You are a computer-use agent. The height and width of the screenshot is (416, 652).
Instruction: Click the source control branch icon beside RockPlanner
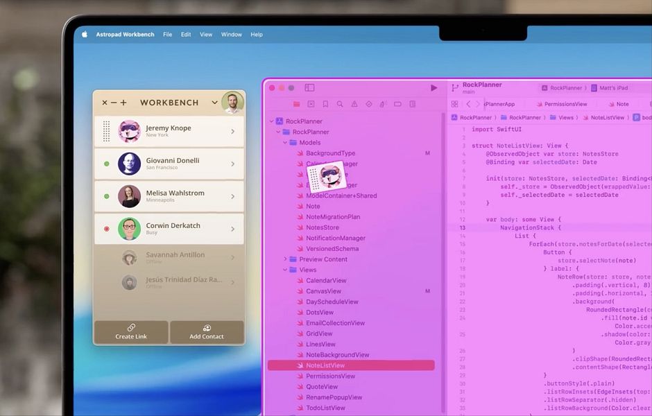[x=455, y=87]
